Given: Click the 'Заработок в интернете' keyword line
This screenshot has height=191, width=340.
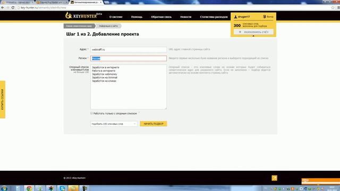Looking at the screenshot, I should (106, 67).
